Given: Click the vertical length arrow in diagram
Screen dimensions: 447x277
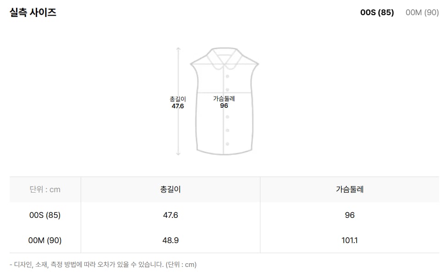Looking at the screenshot, I should coord(178,101).
